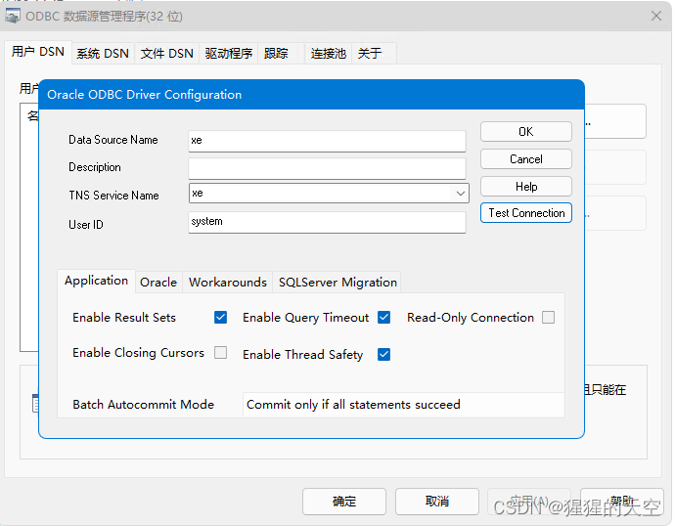Click Cancel in Oracle driver dialog
Screen dimensions: 675x526
(x=526, y=159)
